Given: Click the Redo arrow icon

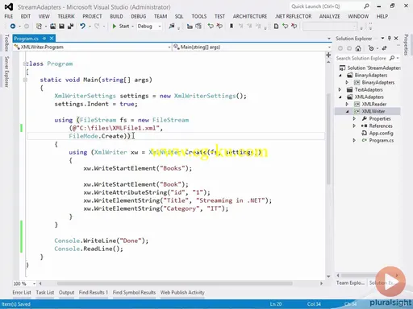Looking at the screenshot, I should 97,26.
